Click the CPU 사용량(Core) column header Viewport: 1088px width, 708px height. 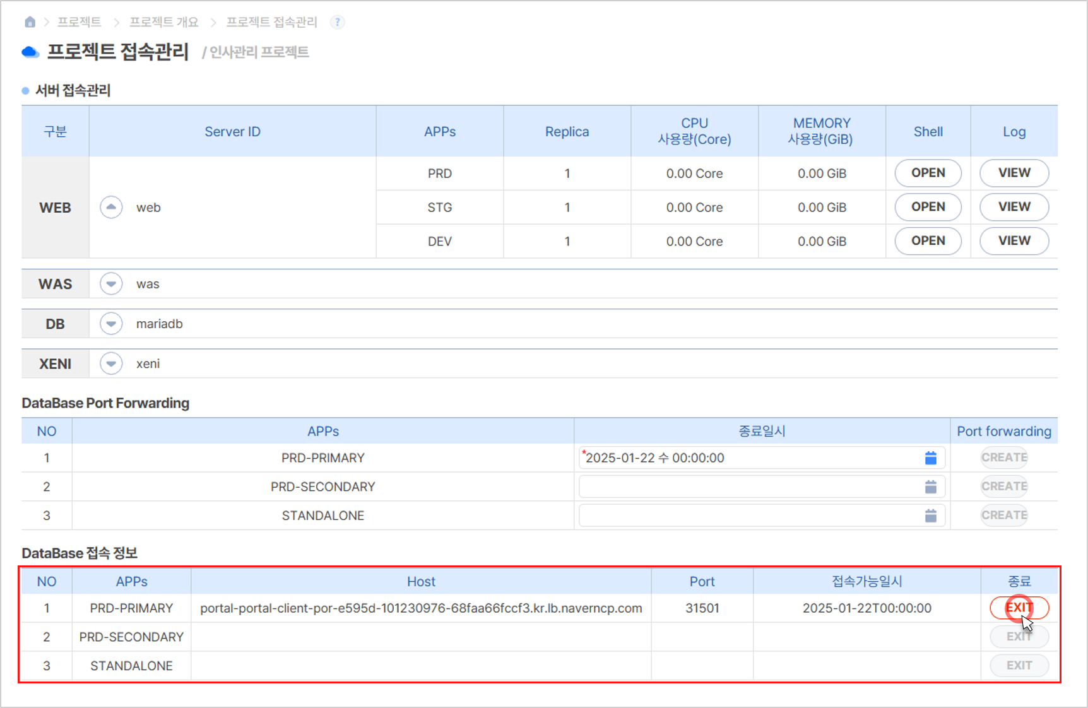click(694, 131)
